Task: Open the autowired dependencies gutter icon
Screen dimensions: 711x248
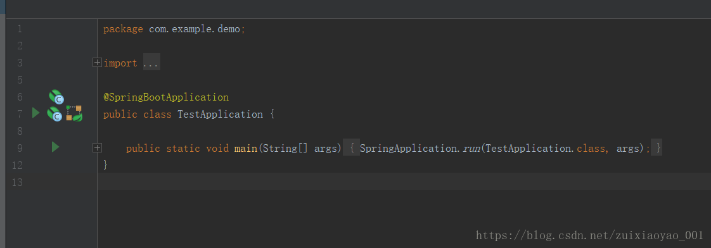Action: click(74, 113)
